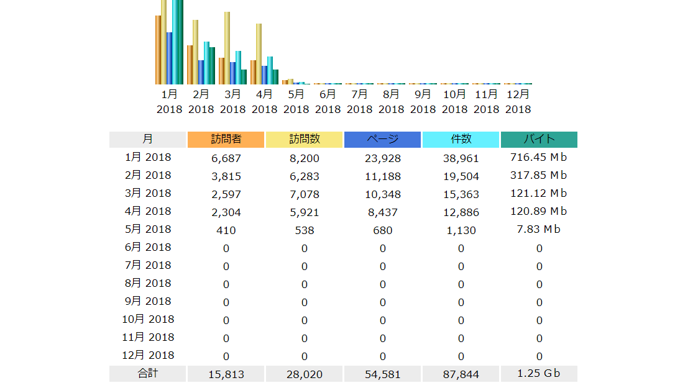Click the 合計 total row label

147,374
